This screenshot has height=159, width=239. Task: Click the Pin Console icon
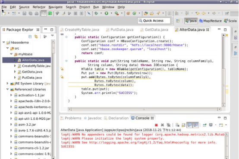[204, 125]
